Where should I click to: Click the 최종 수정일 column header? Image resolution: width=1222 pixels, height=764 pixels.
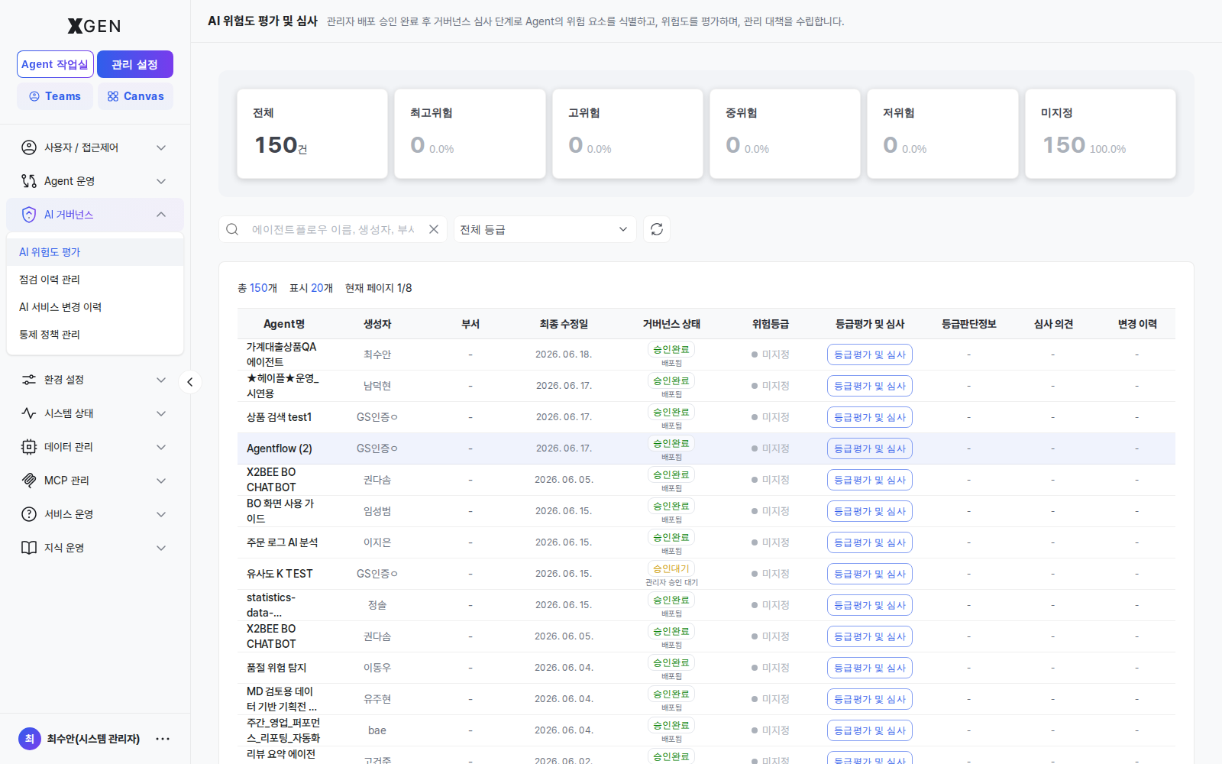pyautogui.click(x=564, y=324)
